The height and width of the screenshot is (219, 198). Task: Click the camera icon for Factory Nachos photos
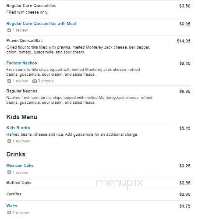(x=34, y=81)
